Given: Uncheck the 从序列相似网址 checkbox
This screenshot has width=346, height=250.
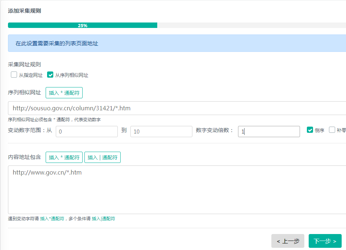Looking at the screenshot, I should coord(50,75).
